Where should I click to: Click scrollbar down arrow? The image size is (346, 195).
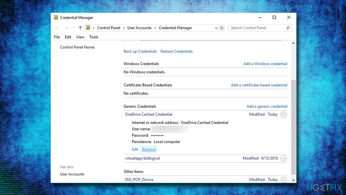click(293, 180)
